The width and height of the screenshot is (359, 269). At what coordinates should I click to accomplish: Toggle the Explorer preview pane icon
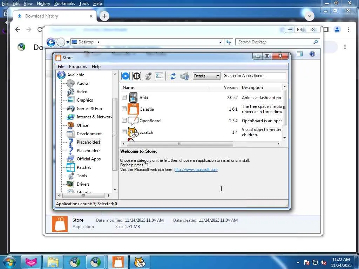(300, 54)
